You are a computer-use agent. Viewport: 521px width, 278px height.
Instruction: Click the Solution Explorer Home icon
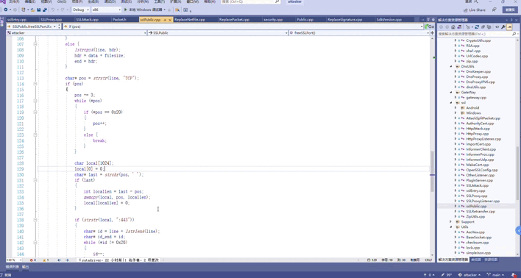click(453, 27)
